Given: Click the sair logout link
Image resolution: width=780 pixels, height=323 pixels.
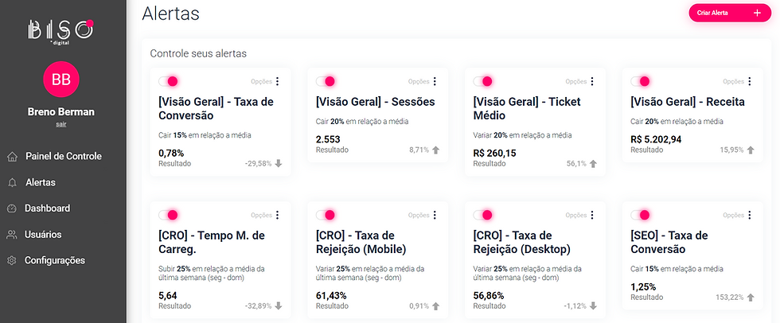Looking at the screenshot, I should click(x=60, y=124).
